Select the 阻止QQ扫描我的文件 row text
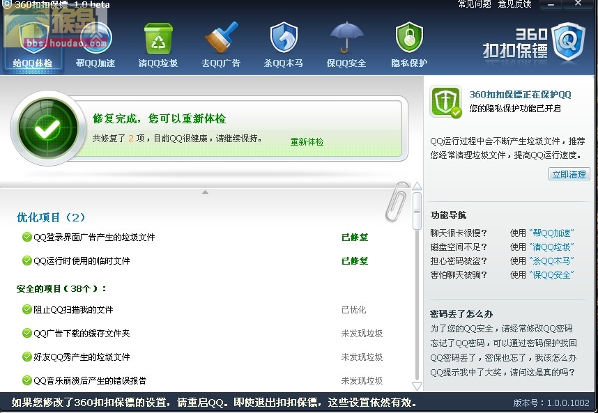Screen dimensions: 598x413 click(73, 309)
